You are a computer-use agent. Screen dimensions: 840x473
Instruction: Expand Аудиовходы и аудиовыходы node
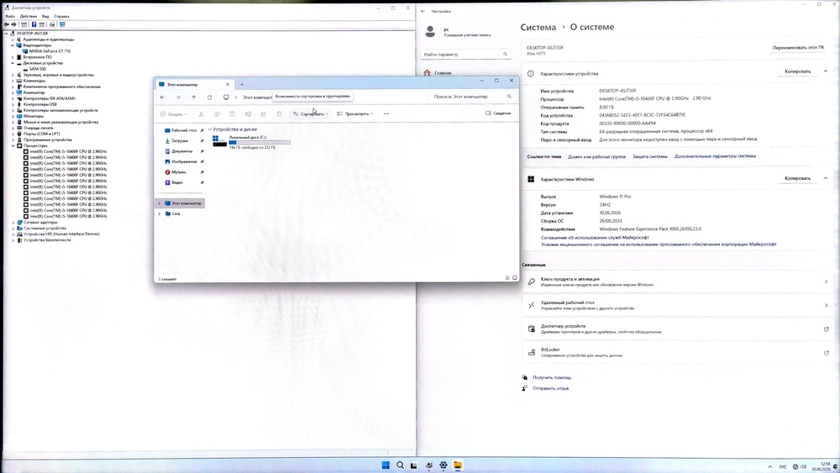coord(13,39)
